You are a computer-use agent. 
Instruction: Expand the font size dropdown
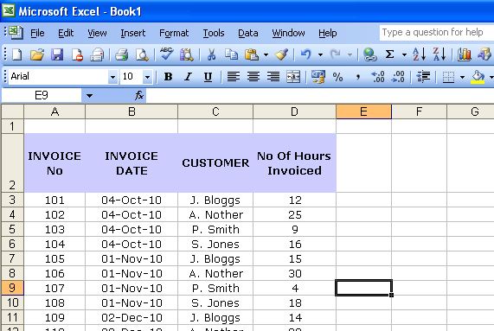click(147, 77)
